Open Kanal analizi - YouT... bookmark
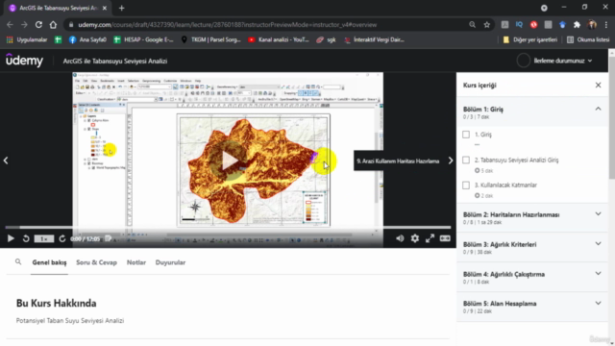 (x=279, y=39)
